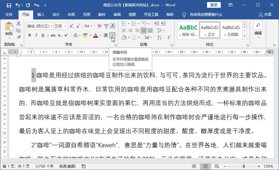Apply the Enclose Characters (带圈字符) tool

tap(112, 35)
